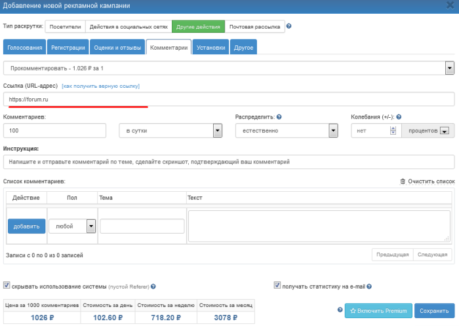Click help icon beside Колебания label

399,117
